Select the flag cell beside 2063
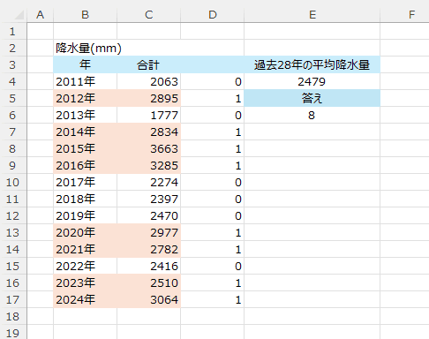This screenshot has height=339, width=429. coord(212,81)
